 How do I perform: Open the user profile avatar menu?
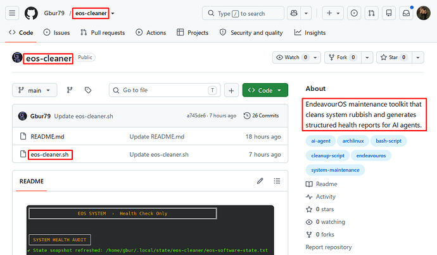pos(423,13)
